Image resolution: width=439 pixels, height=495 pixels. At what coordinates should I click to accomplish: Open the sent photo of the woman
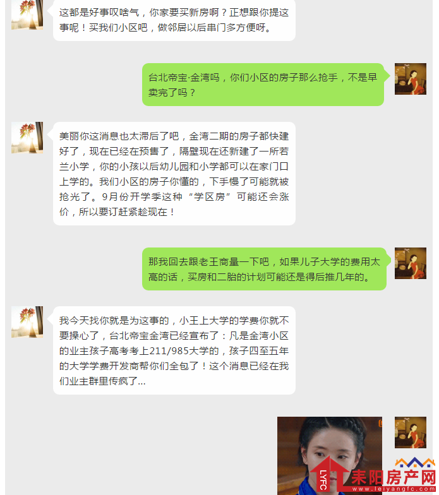pyautogui.click(x=330, y=456)
